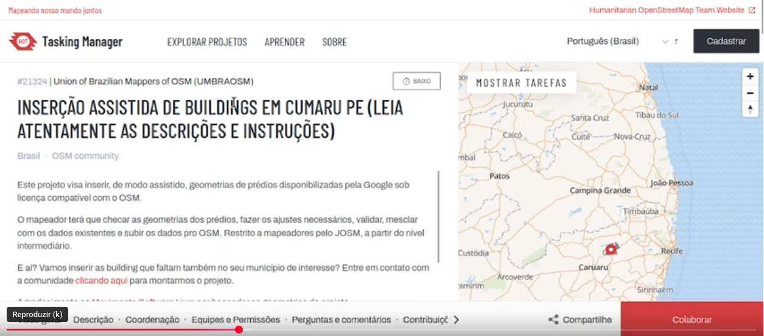Click the red project marker near Caruaru

pyautogui.click(x=611, y=249)
